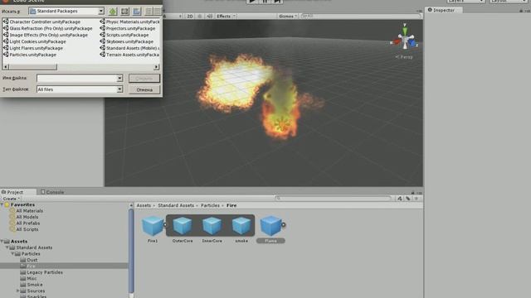Pick Scripts.unityPackage in file list
The height and width of the screenshot is (298, 531).
[124, 35]
